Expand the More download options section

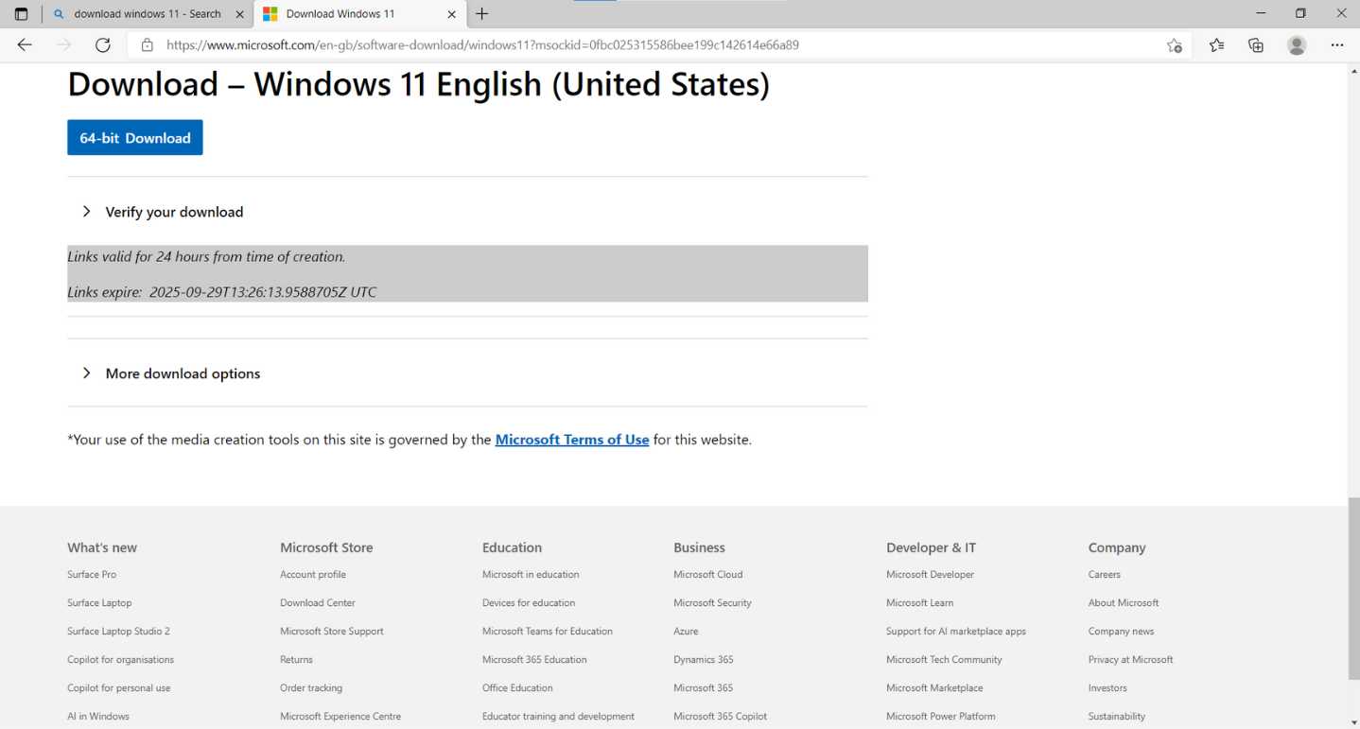[183, 373]
